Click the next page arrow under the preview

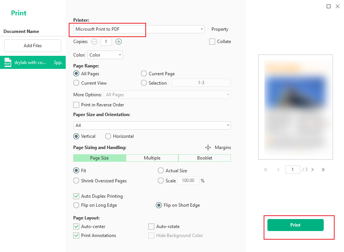pyautogui.click(x=312, y=170)
